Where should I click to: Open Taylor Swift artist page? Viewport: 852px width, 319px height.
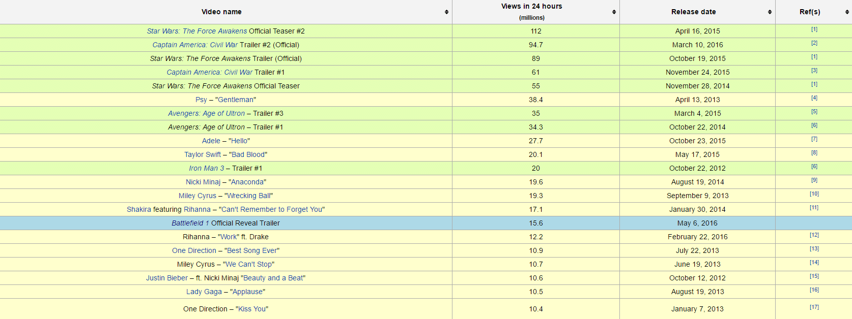[203, 154]
